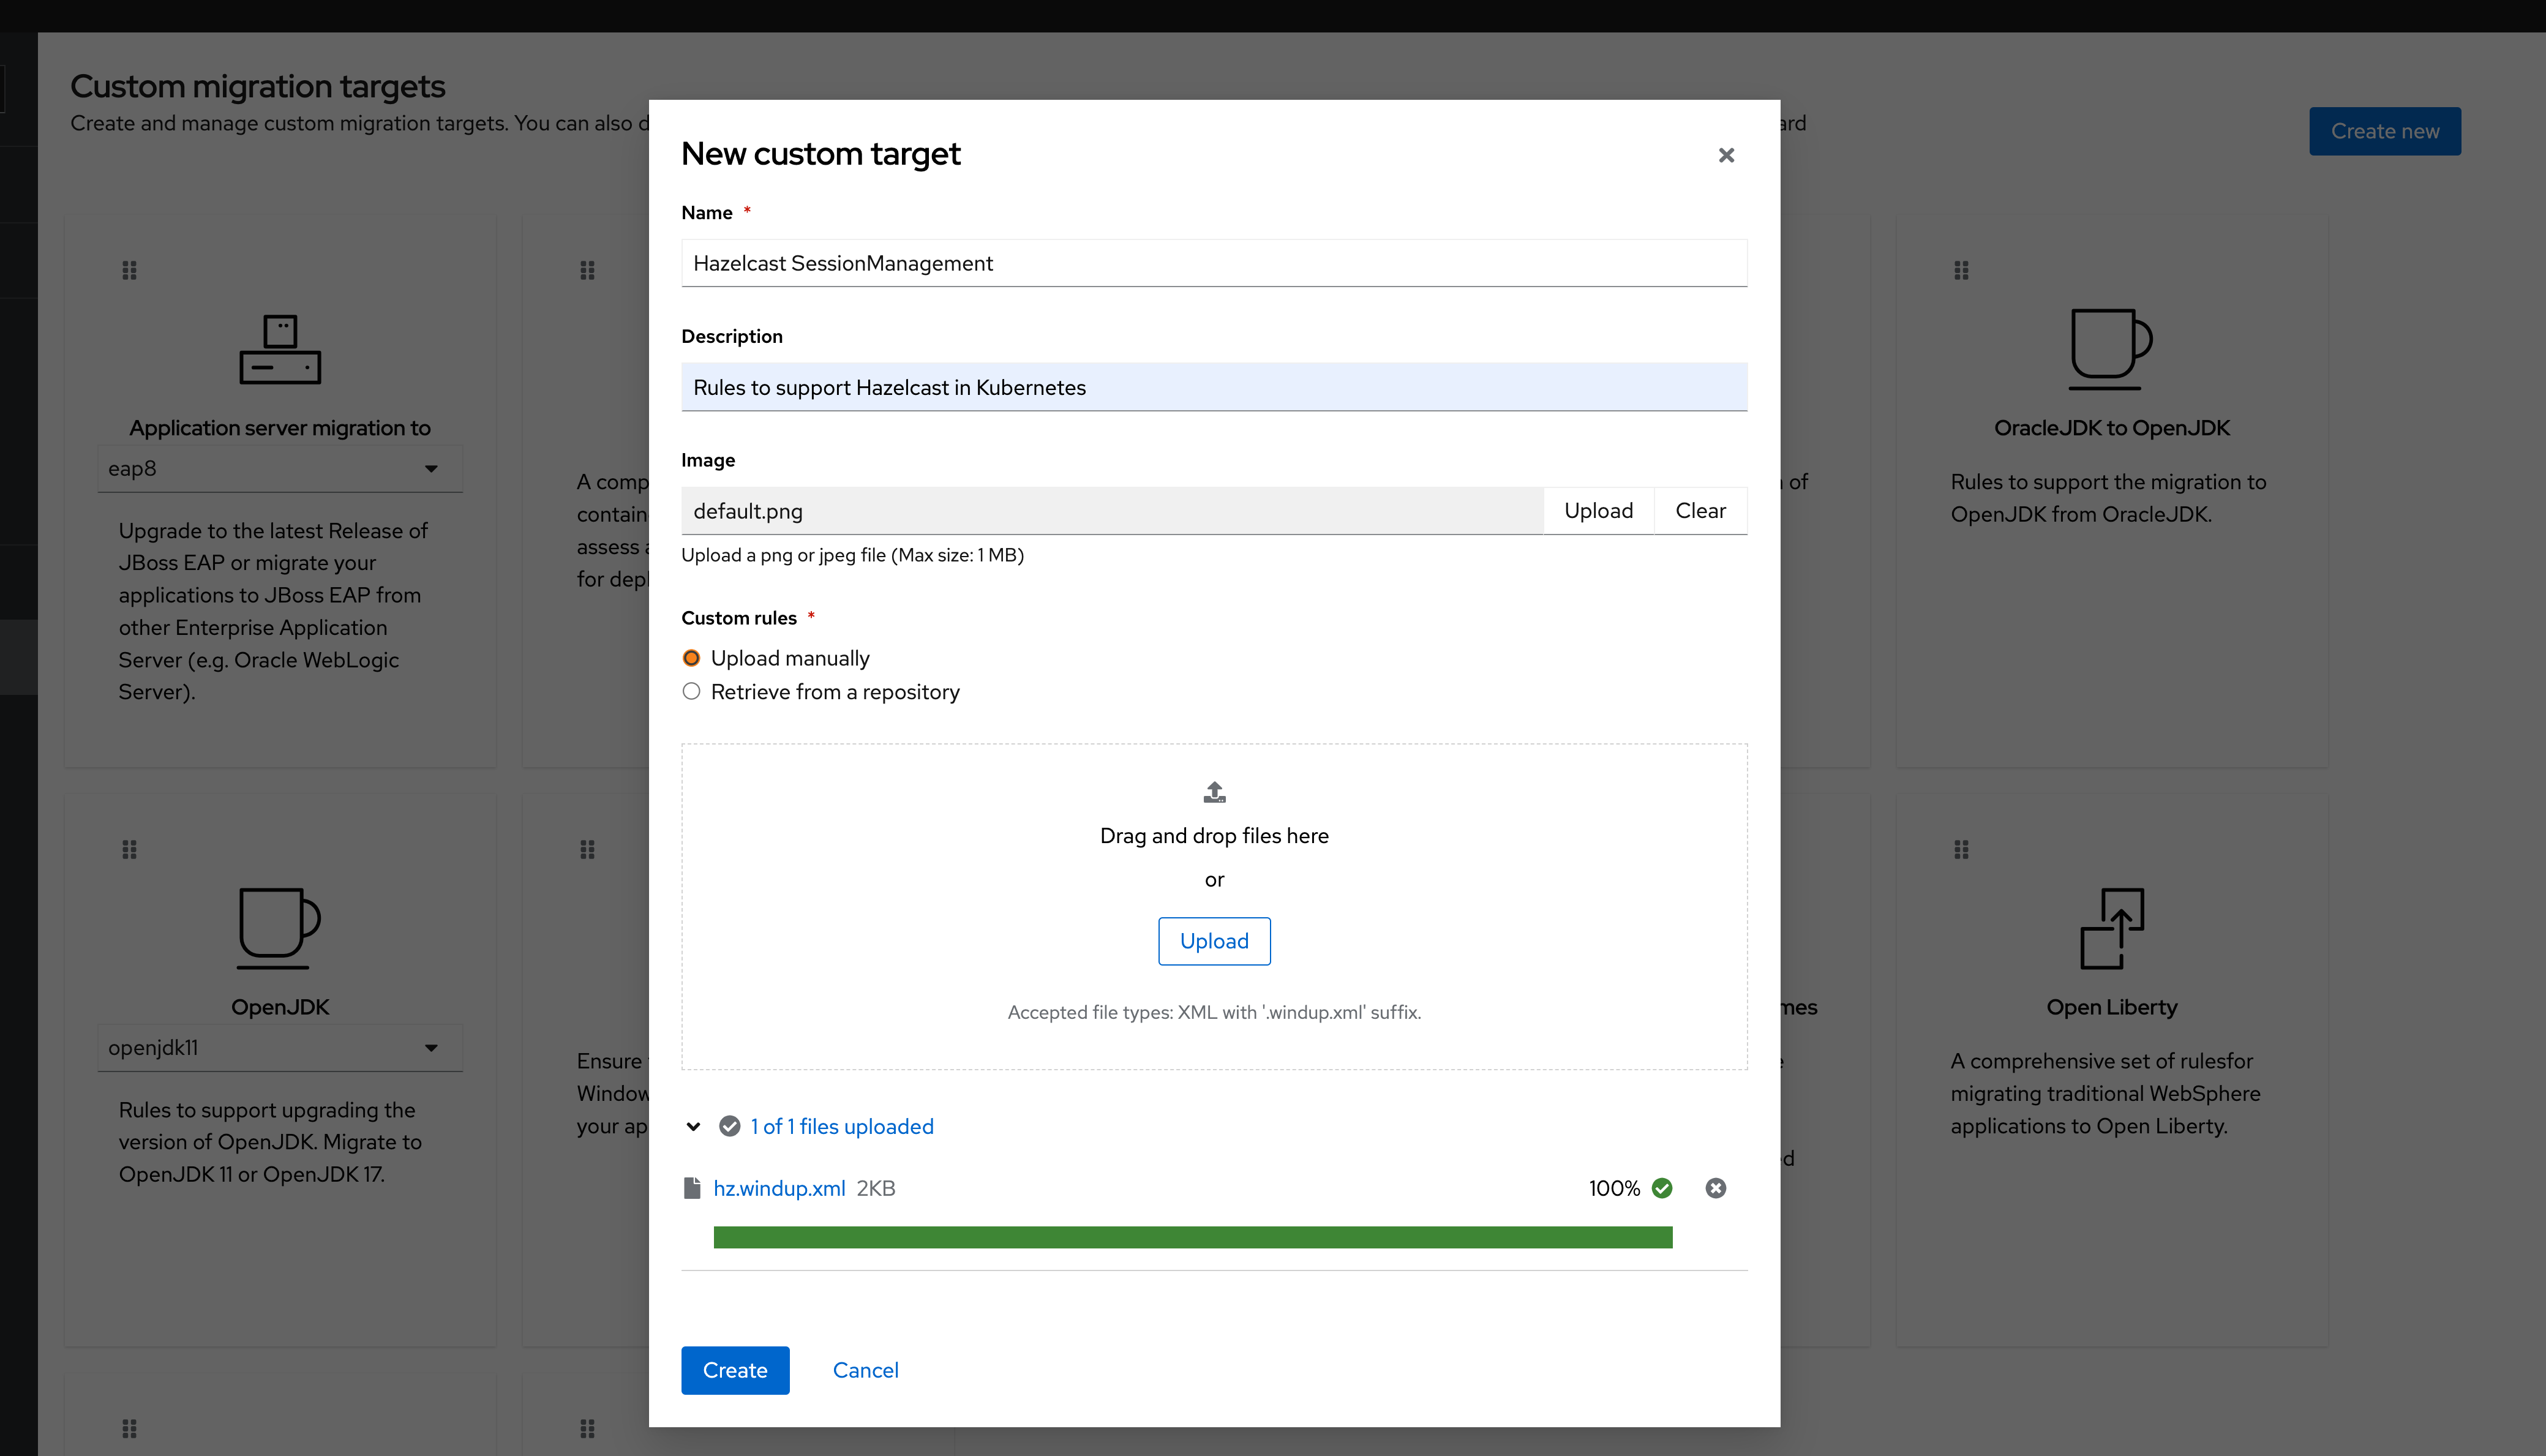Image resolution: width=2546 pixels, height=1456 pixels.
Task: Click the green upload success checkmark
Action: click(1662, 1188)
